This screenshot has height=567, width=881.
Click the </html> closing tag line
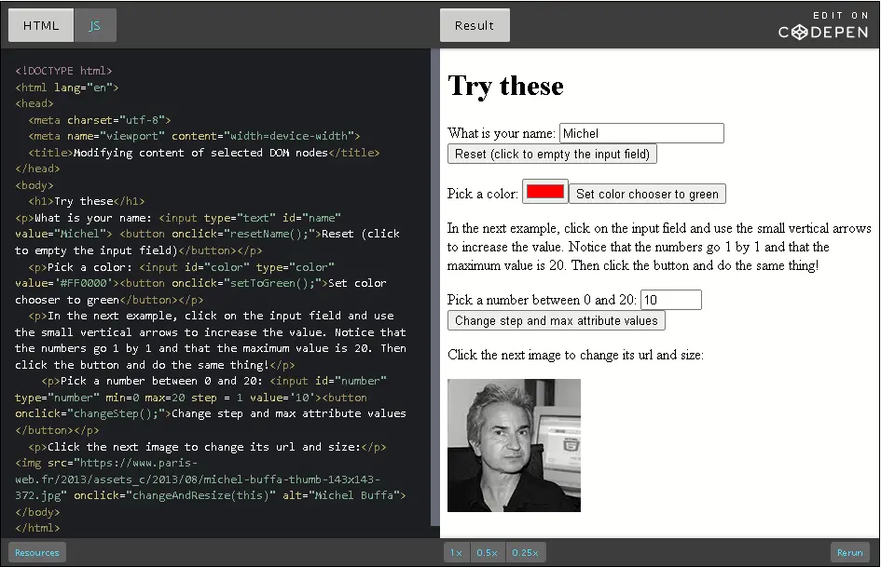[x=37, y=528]
